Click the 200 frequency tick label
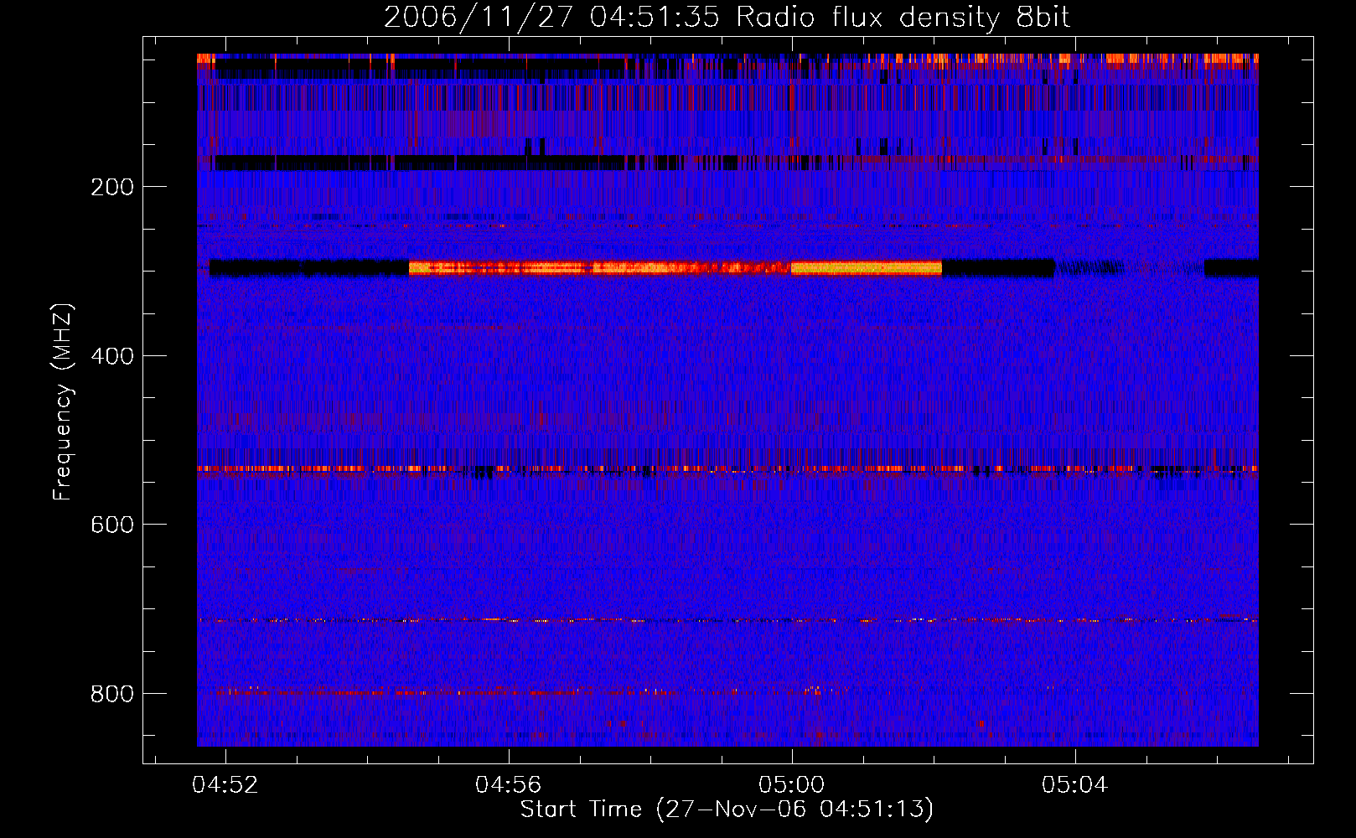Screen dimensions: 1356x838 112,187
